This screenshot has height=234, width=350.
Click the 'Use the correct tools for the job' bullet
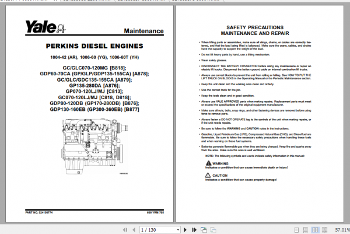point(220,90)
